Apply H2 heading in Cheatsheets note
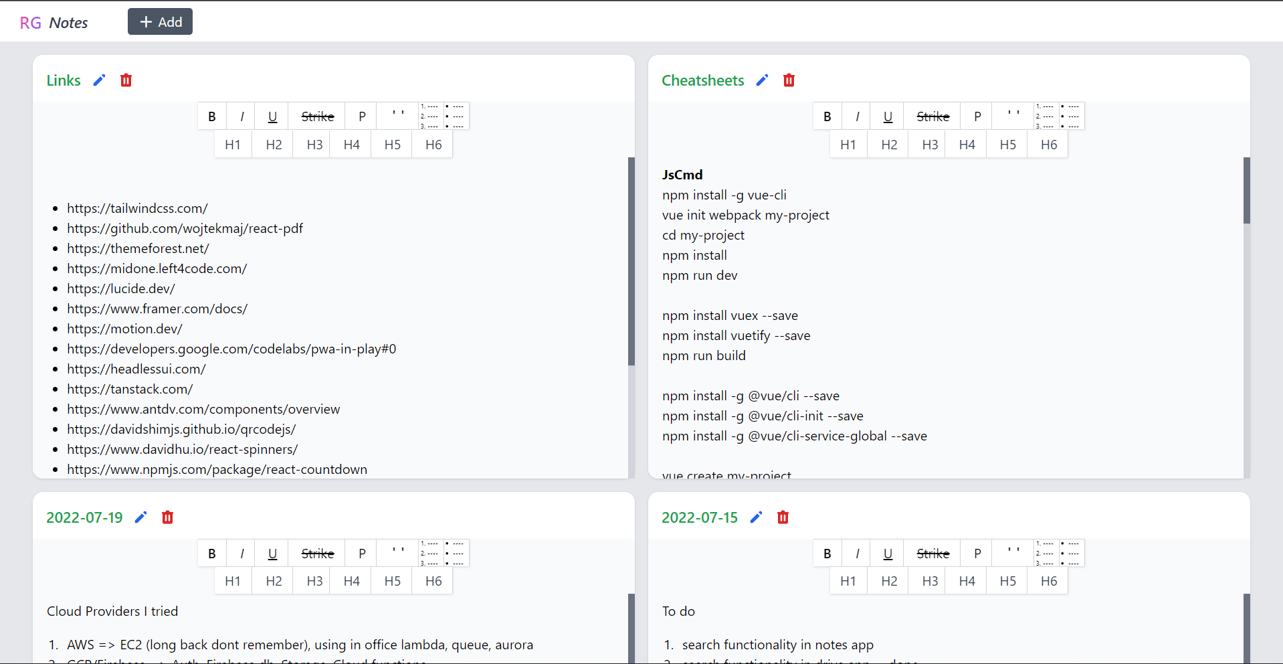The image size is (1283, 664). click(889, 145)
